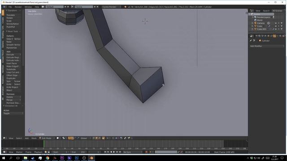Open Add Modifier dropdown

click(267, 46)
